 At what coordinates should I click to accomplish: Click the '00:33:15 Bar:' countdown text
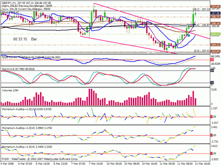click(25, 39)
